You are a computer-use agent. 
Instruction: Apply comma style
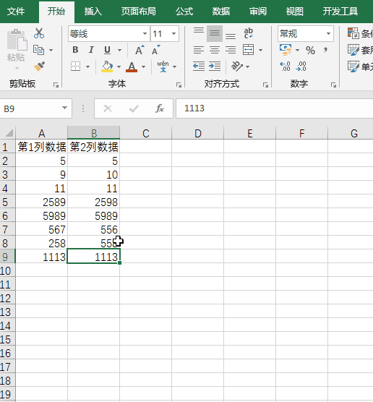click(x=325, y=50)
